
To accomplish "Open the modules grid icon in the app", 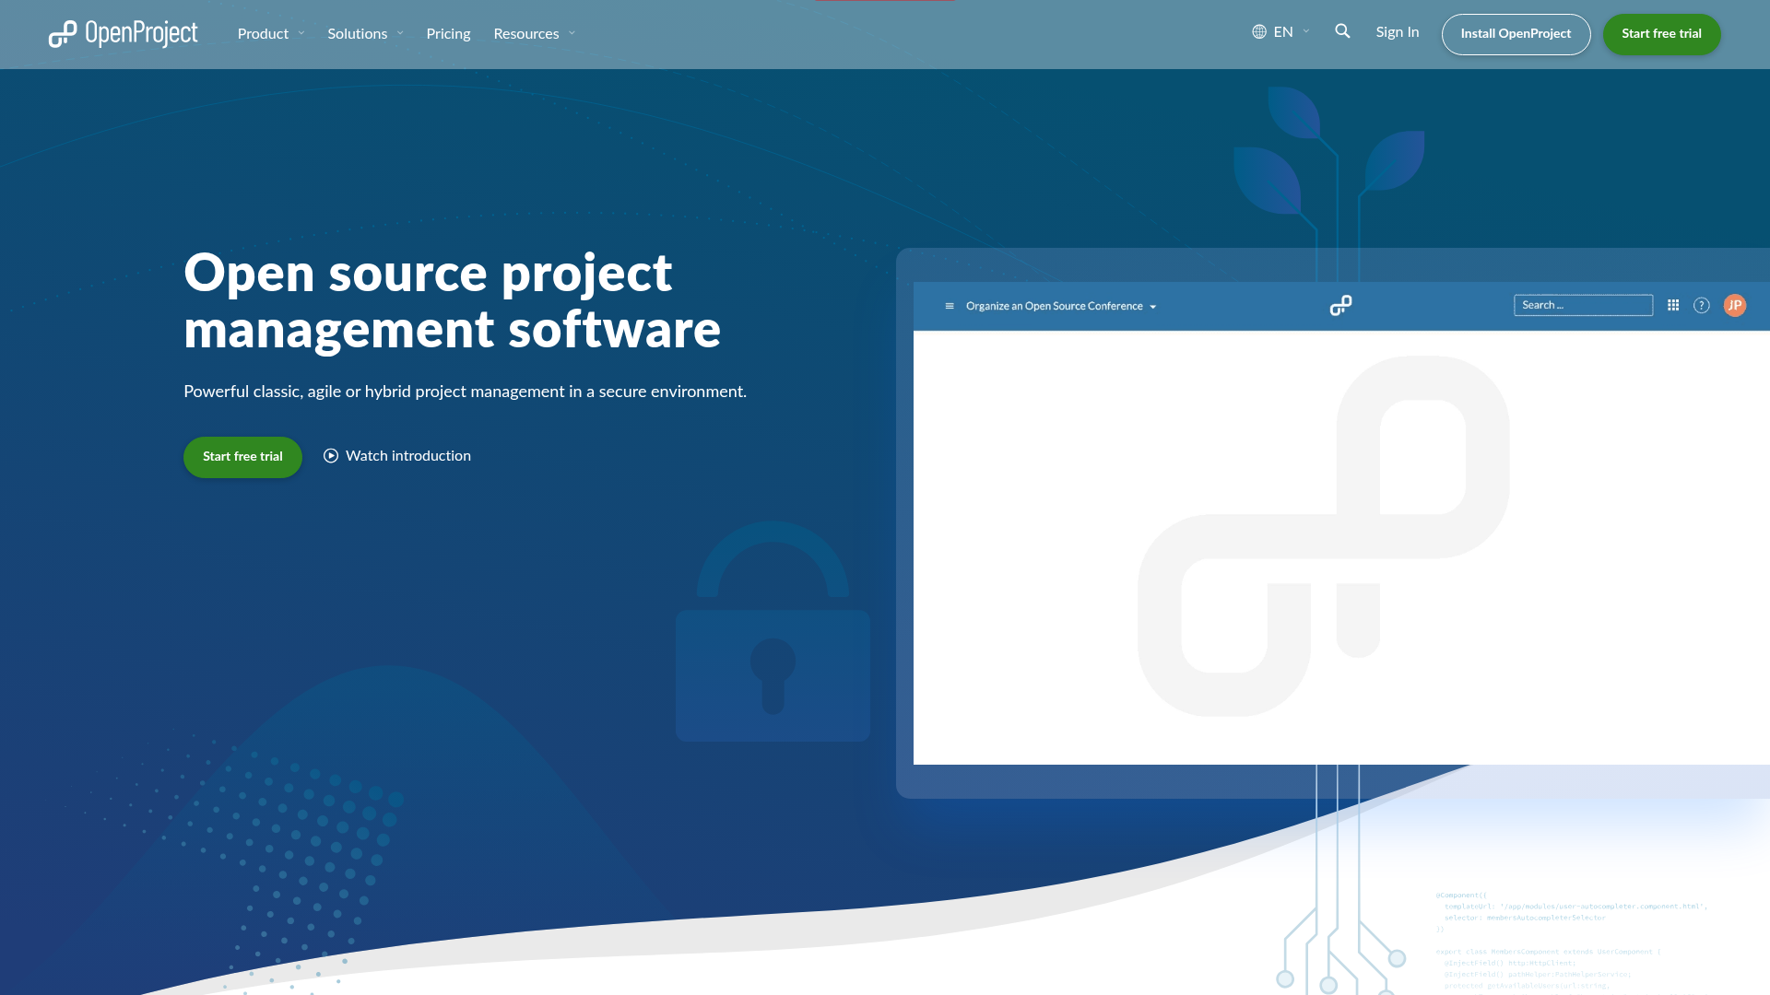I will pos(1672,305).
